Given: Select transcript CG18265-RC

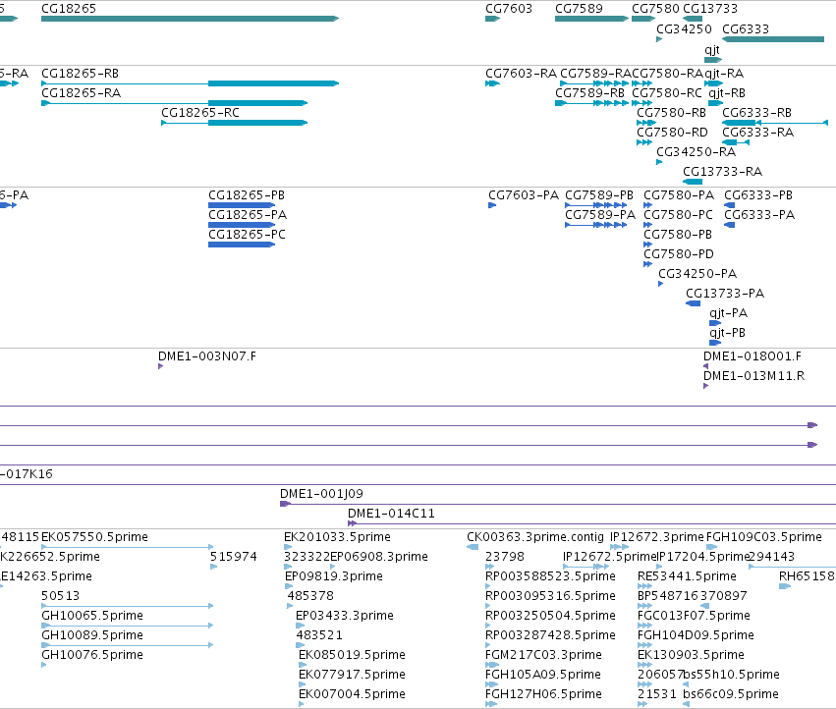Looking at the screenshot, I should [x=200, y=113].
